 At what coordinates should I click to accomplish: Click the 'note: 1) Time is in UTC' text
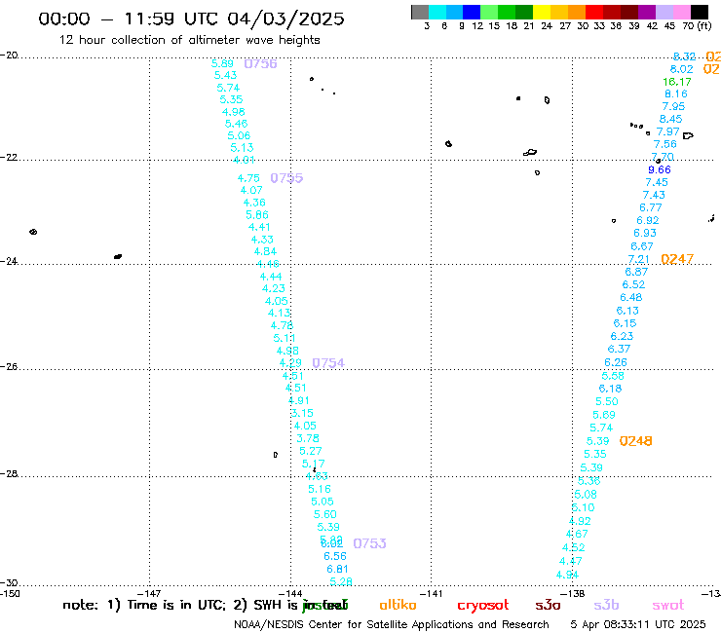(x=144, y=605)
